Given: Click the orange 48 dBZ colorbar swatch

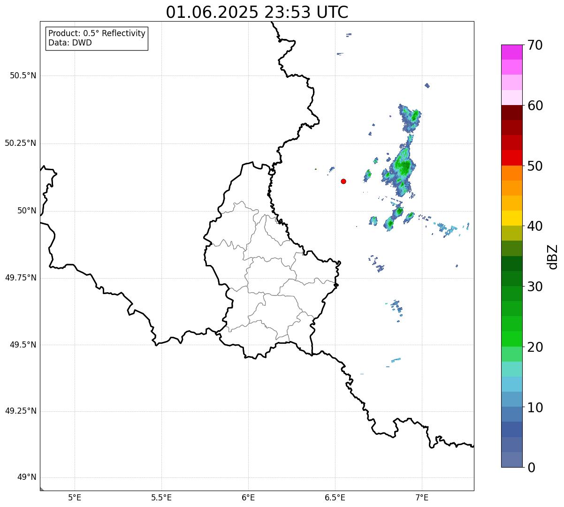Looking at the screenshot, I should 511,173.
